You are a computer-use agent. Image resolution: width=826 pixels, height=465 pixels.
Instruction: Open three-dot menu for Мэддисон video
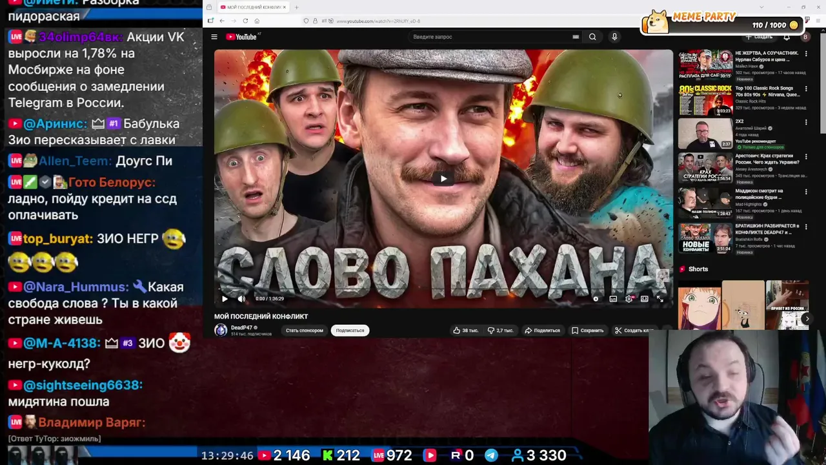pos(806,192)
